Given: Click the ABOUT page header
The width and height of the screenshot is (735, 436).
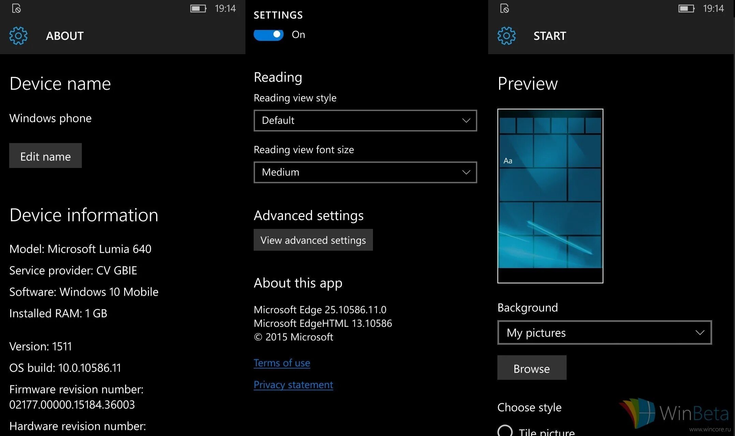Looking at the screenshot, I should pyautogui.click(x=65, y=35).
